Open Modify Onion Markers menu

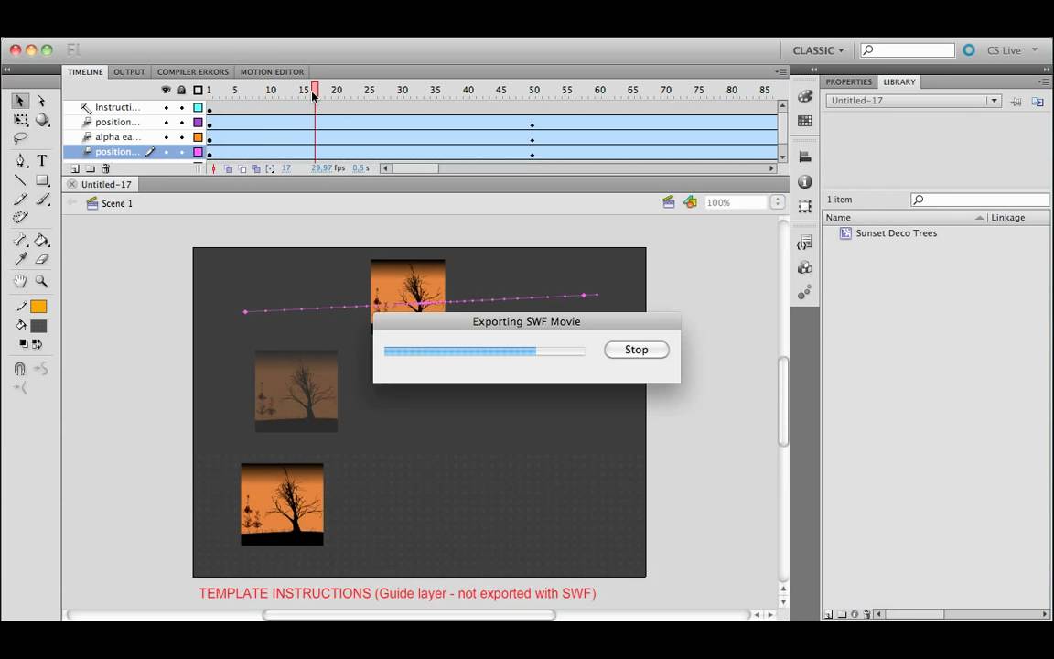click(x=270, y=168)
